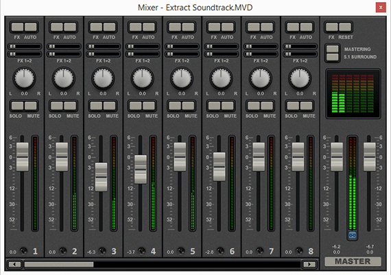Click the small round knob beside channel number 1
Image resolution: width=391 pixels, height=275 pixels.
23,251
